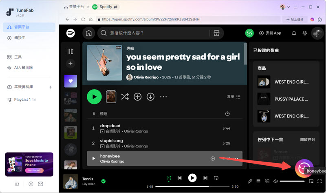
Task: Open the hamburger menu in the title bar
Action: [x=295, y=7]
